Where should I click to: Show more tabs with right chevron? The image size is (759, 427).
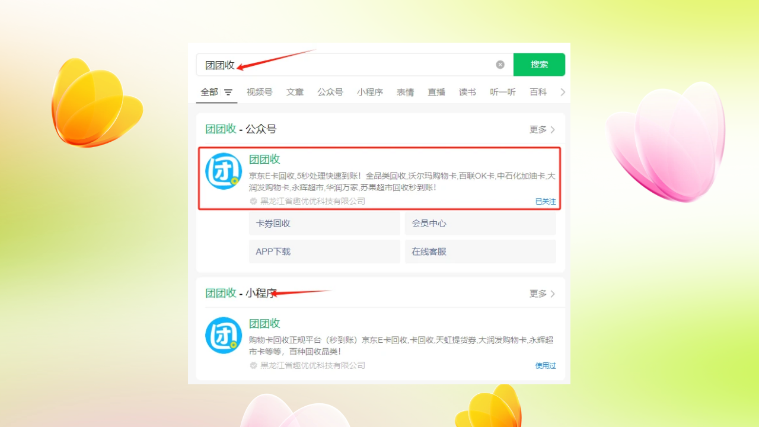pos(563,92)
